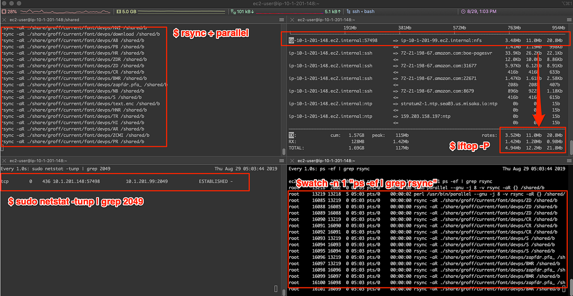Image resolution: width=573 pixels, height=296 pixels.
Task: Click process row with PID 16100
Action: click(x=427, y=282)
